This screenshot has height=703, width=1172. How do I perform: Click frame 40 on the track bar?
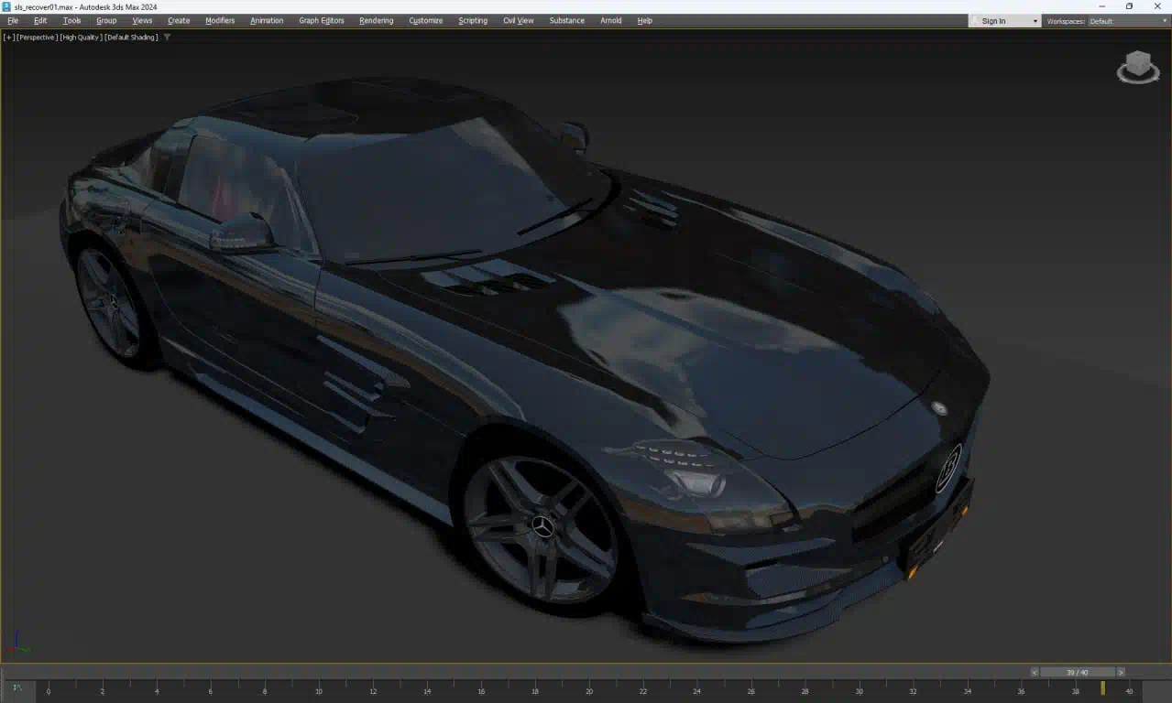coord(1129,691)
